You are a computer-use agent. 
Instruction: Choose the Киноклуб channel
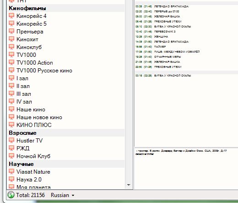pos(29,47)
